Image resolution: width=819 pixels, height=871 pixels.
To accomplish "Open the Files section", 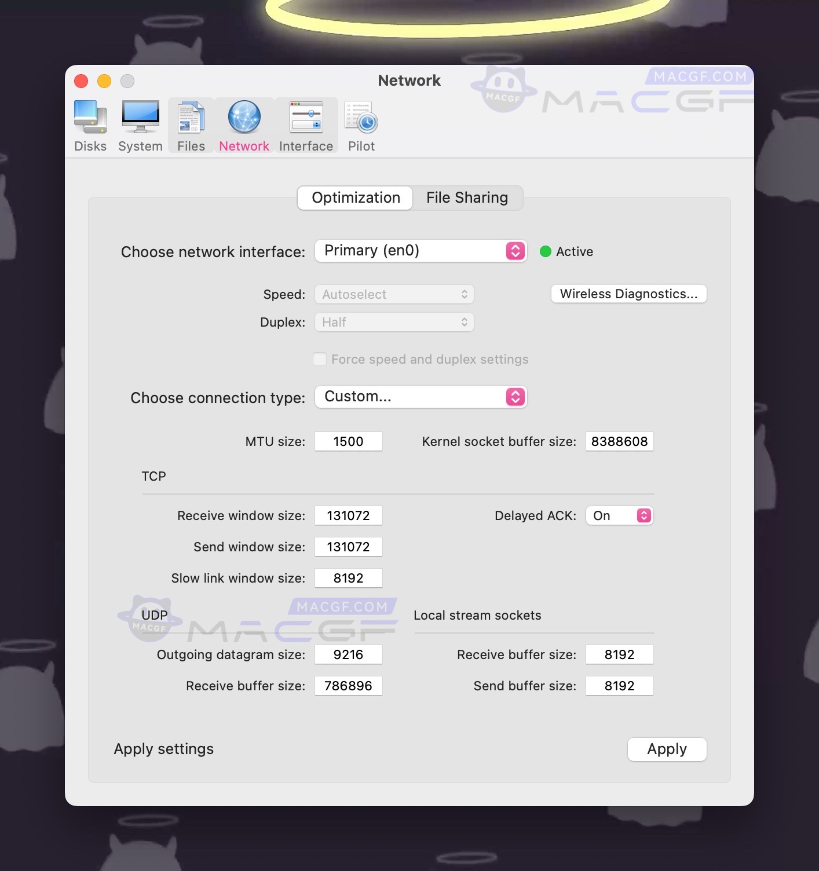I will click(x=190, y=125).
